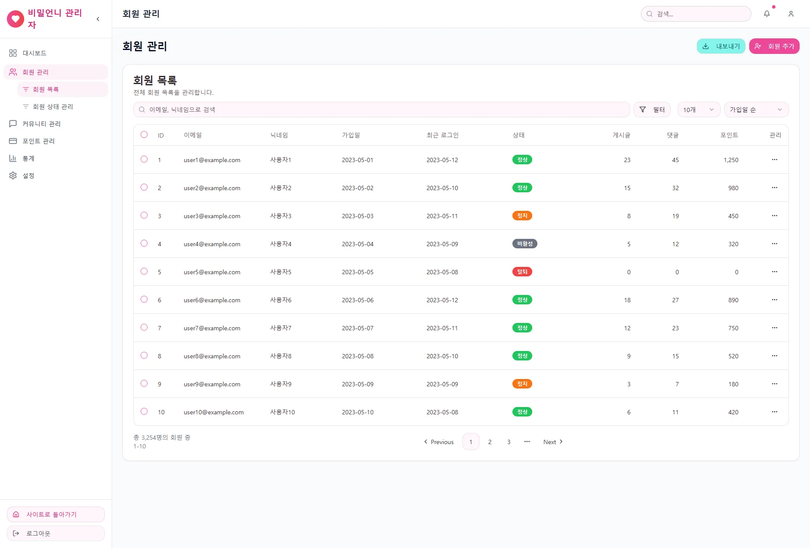Go to the Previous page

click(439, 442)
